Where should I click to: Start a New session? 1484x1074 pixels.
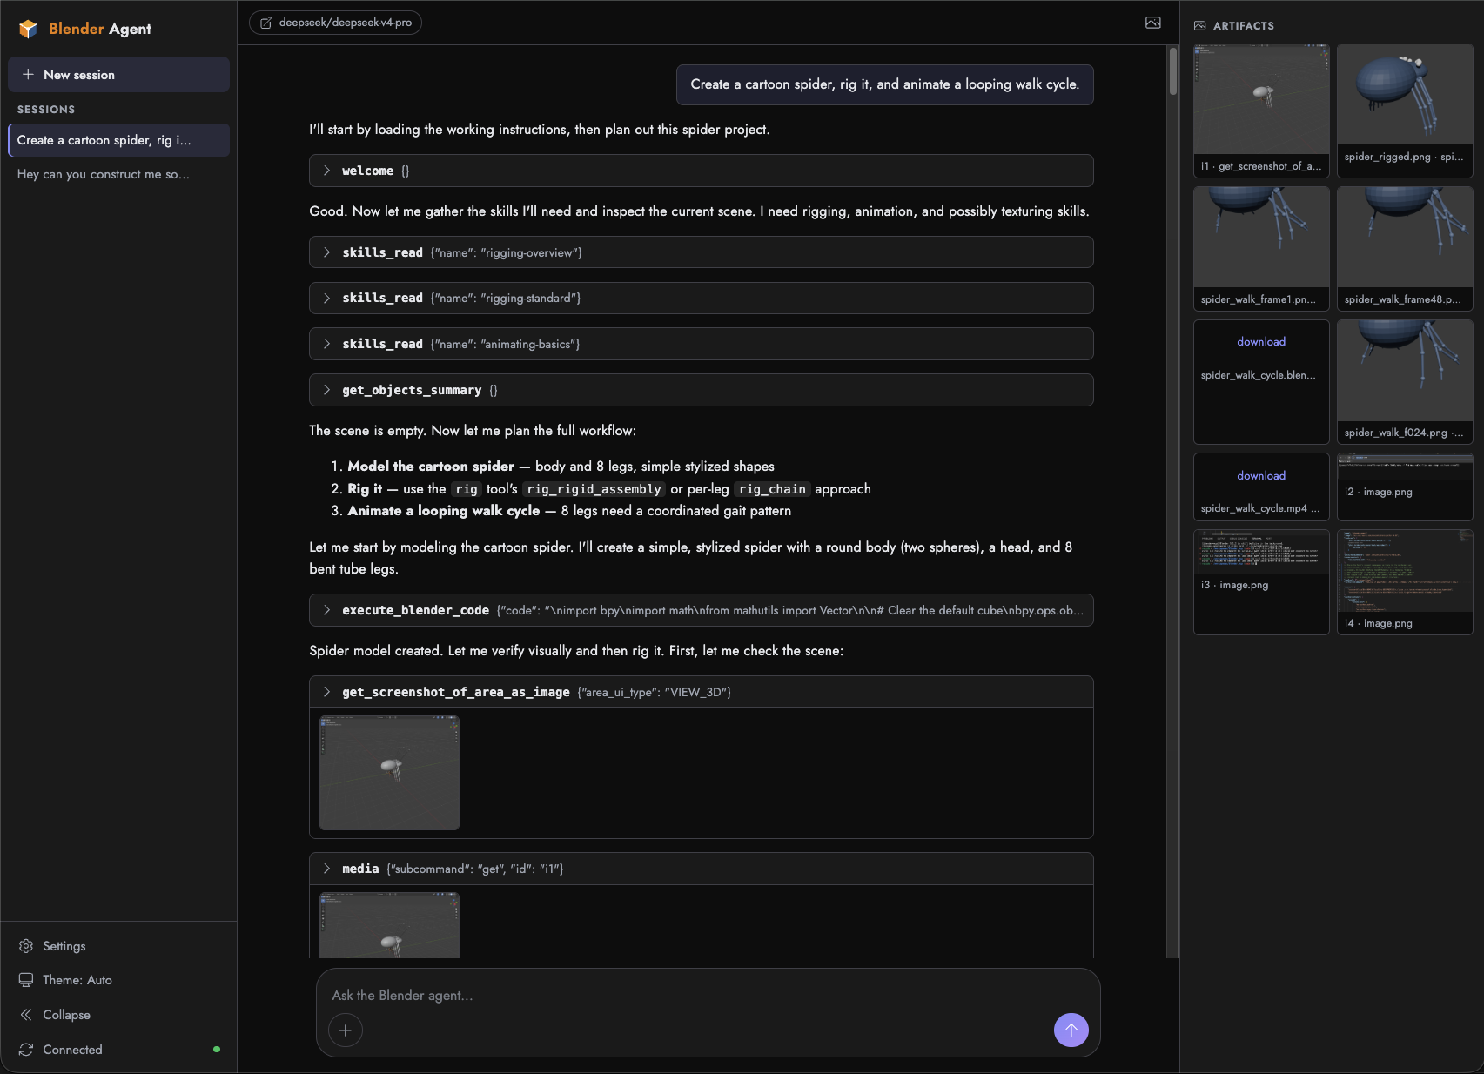119,75
